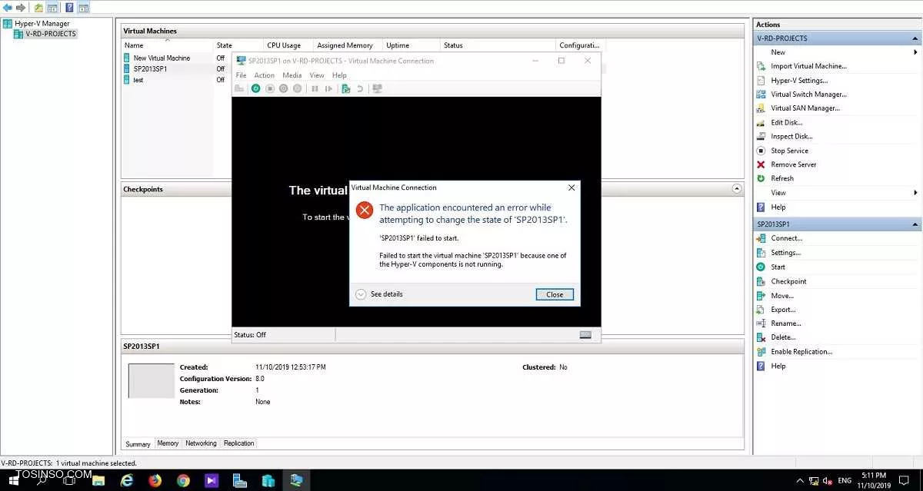Open Virtual Switch Manager action
The image size is (923, 491).
(x=808, y=95)
